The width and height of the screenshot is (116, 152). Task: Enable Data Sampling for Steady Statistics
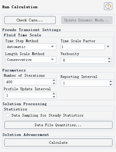(x=8, y=115)
